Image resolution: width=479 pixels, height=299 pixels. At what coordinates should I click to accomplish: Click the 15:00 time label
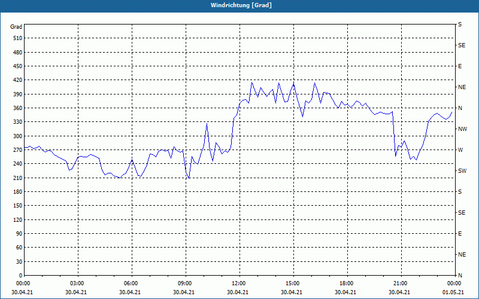pos(293,283)
